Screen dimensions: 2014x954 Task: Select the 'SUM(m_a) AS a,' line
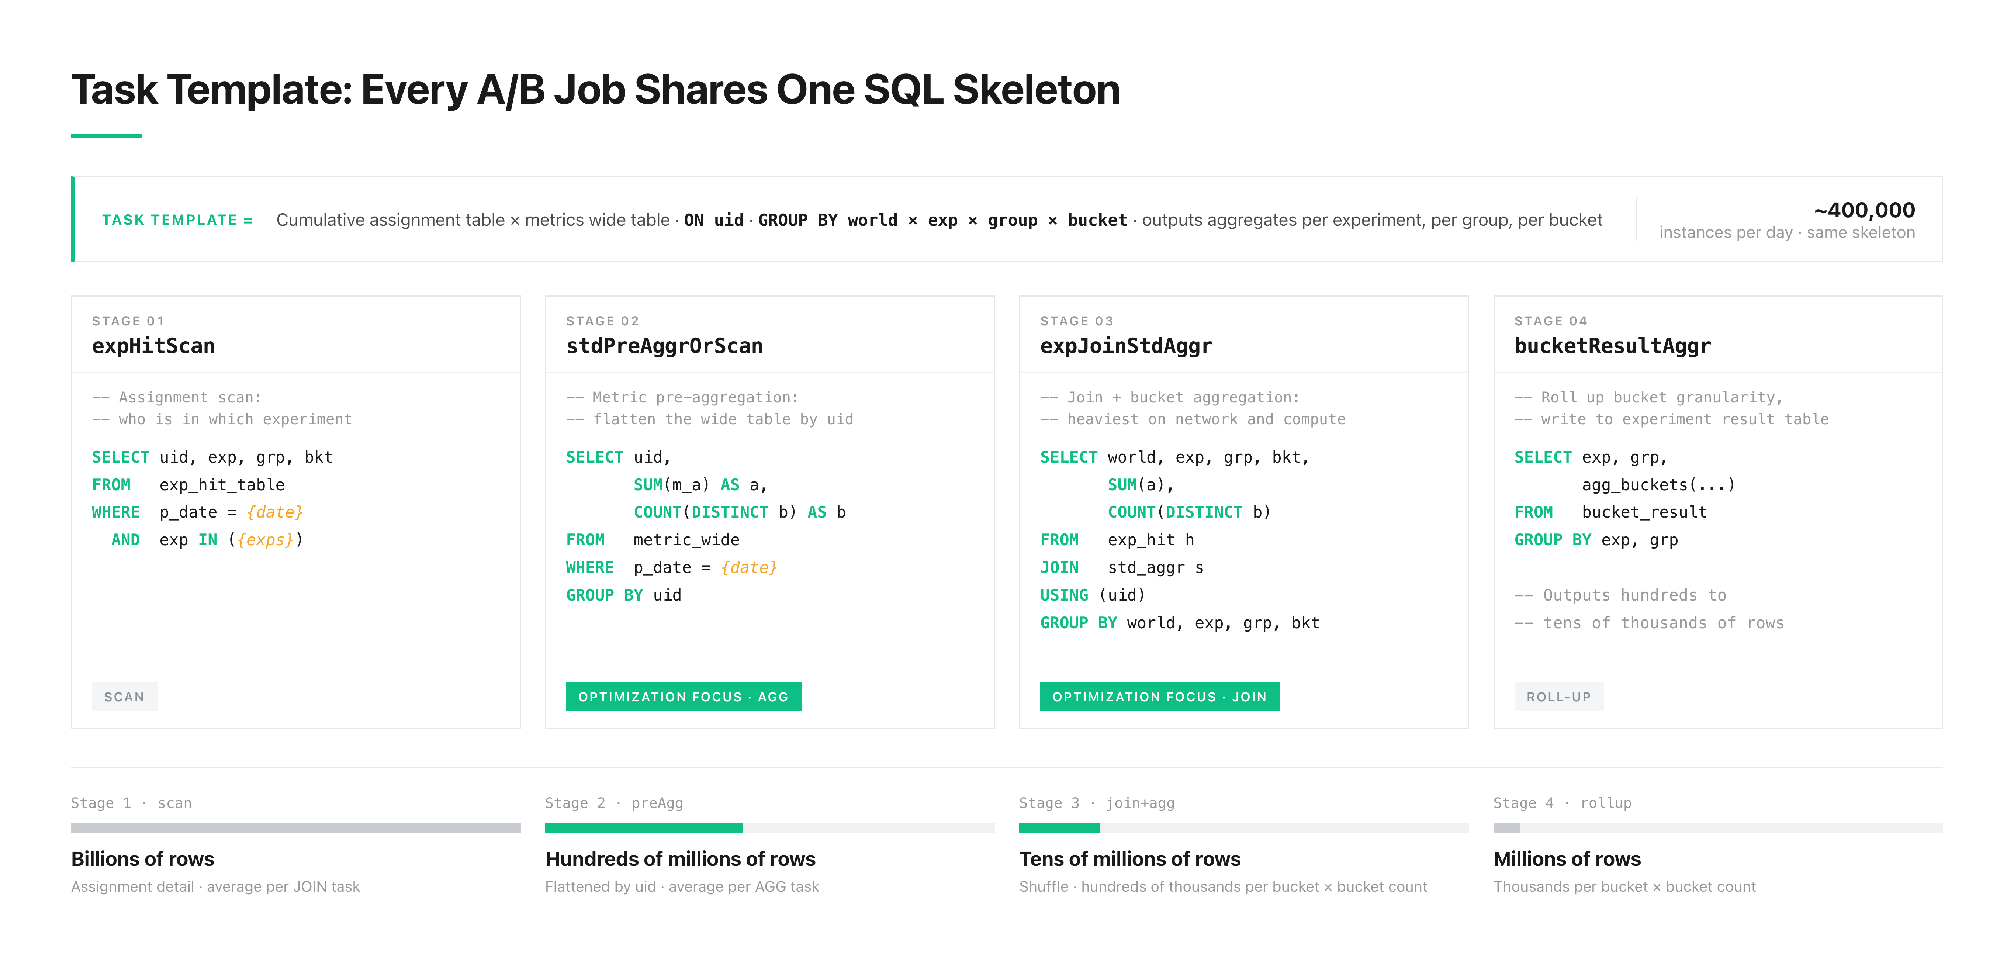pos(700,485)
